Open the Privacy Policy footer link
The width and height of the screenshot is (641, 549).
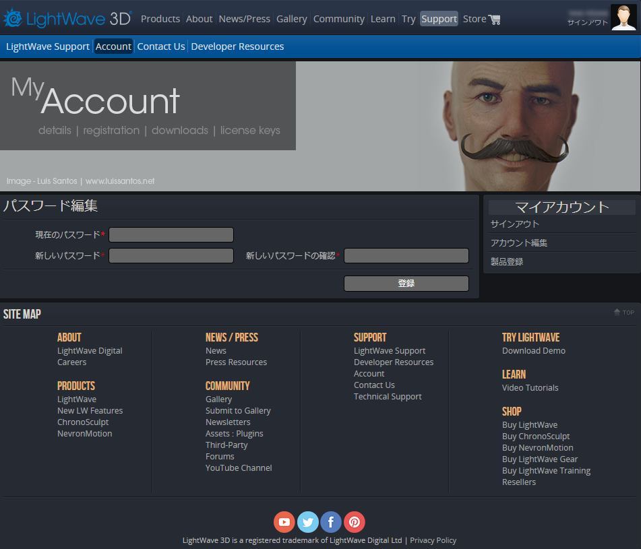tap(433, 540)
